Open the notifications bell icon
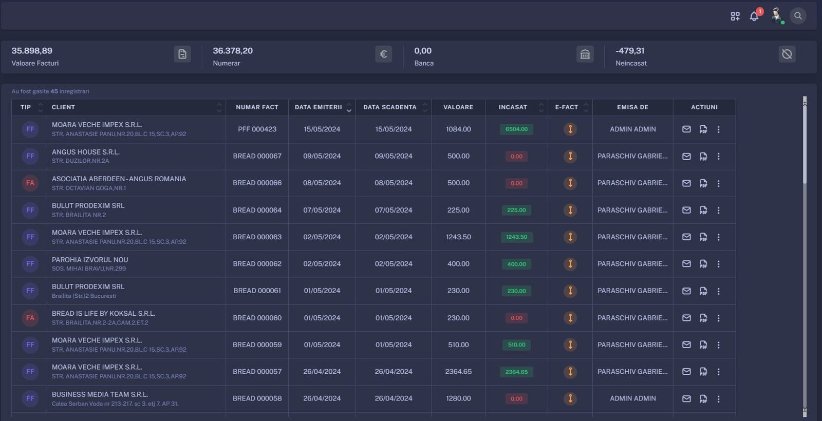 click(754, 16)
